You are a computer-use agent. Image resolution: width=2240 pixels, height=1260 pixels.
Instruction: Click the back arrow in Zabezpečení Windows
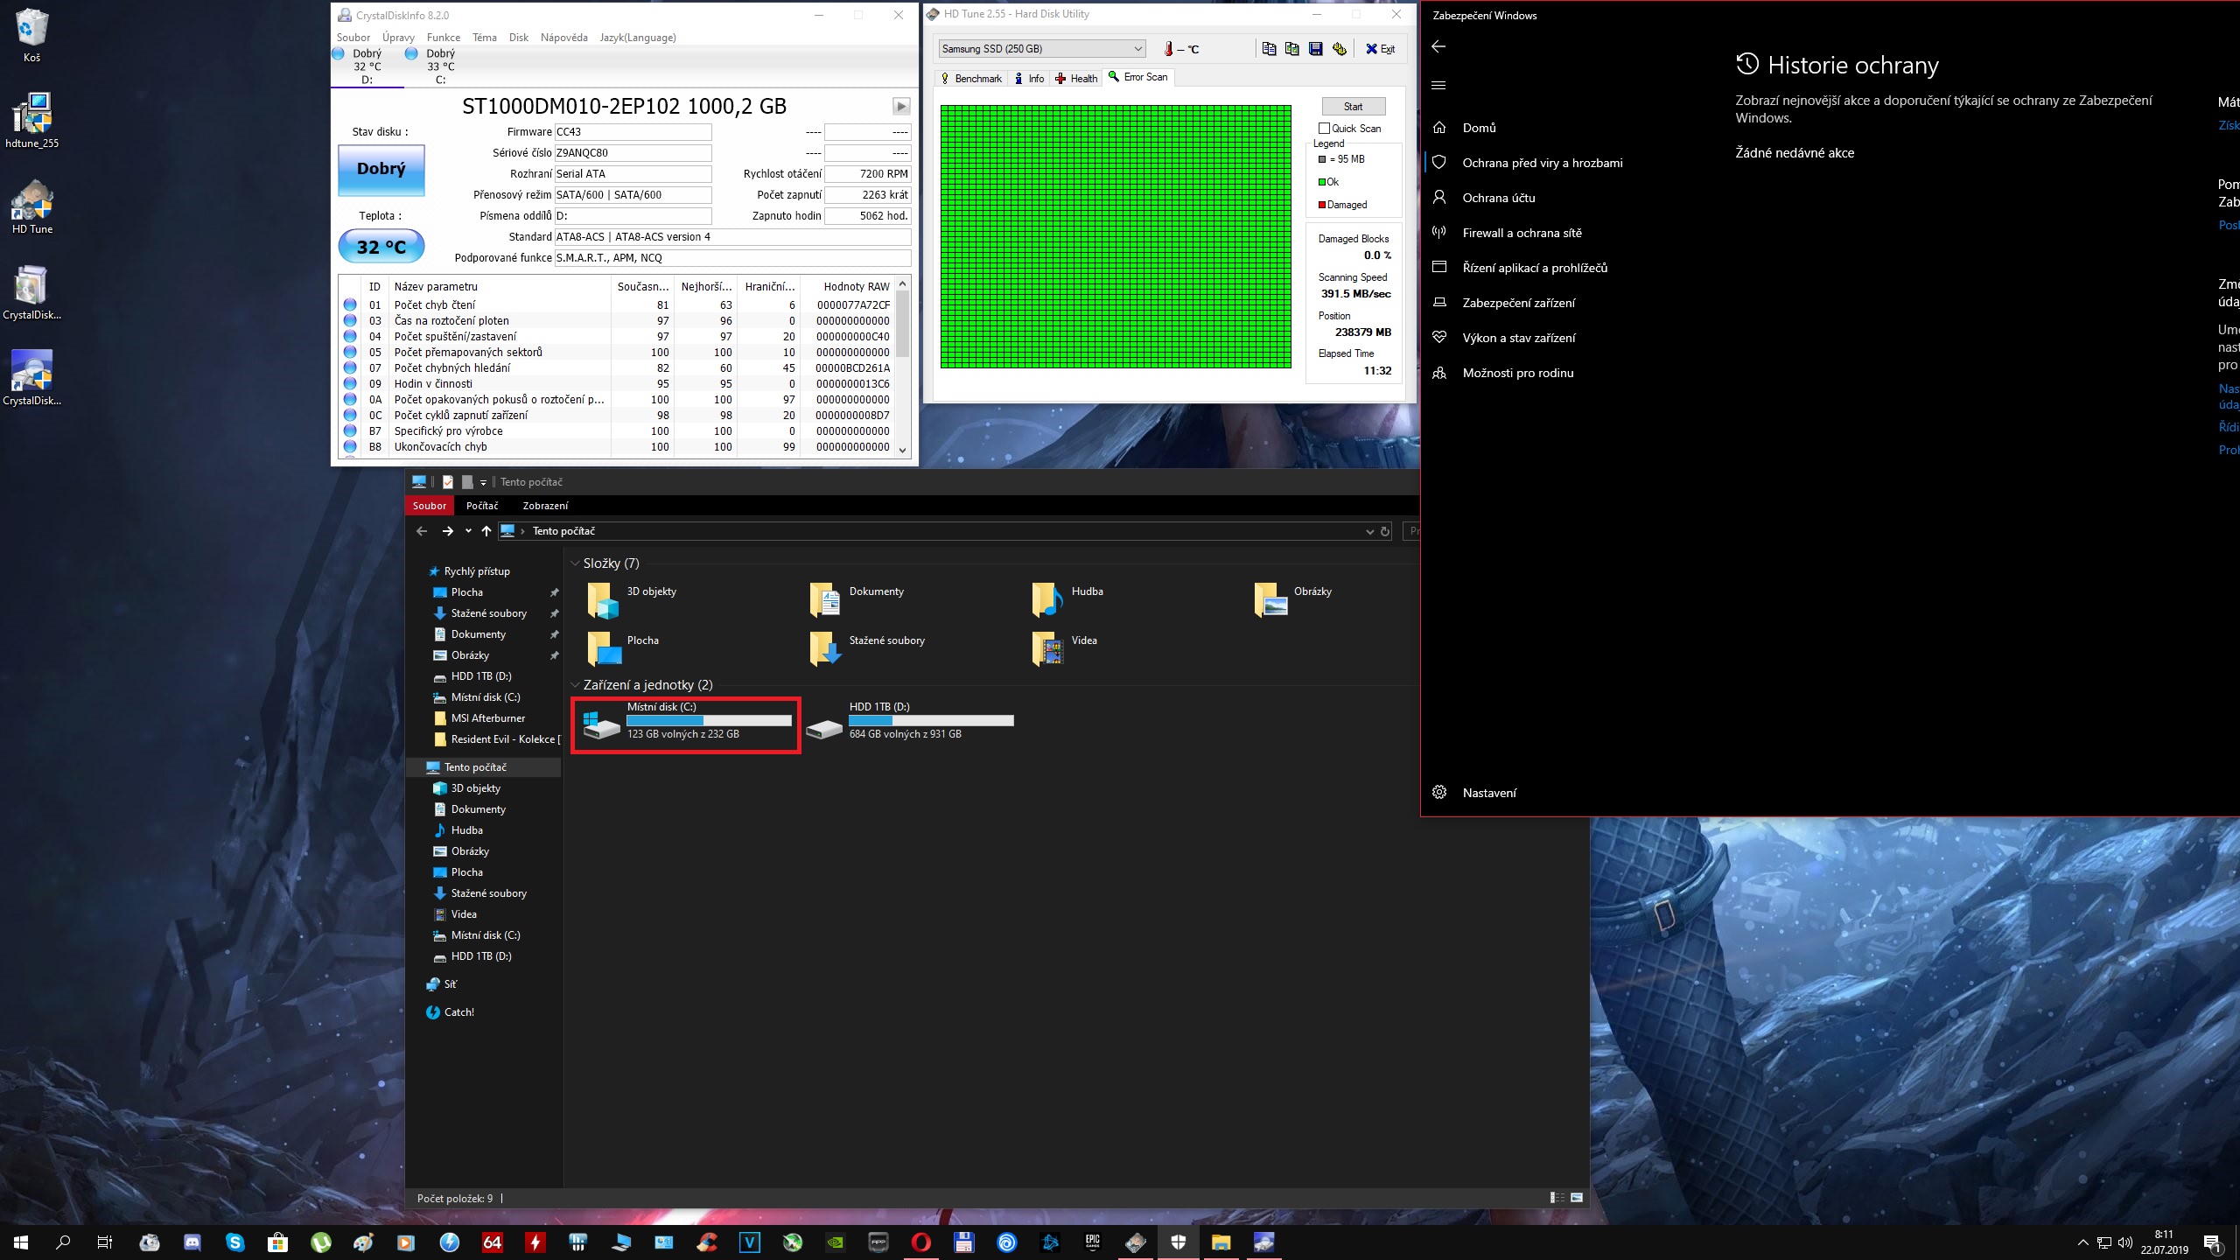[x=1438, y=46]
